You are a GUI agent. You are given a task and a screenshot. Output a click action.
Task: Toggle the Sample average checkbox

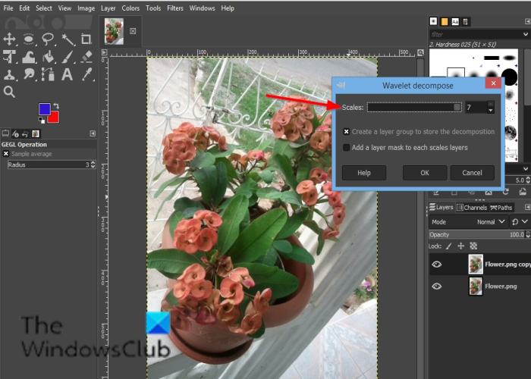pos(6,154)
